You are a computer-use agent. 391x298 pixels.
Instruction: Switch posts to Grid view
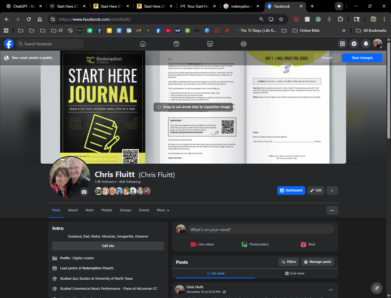[294, 273]
